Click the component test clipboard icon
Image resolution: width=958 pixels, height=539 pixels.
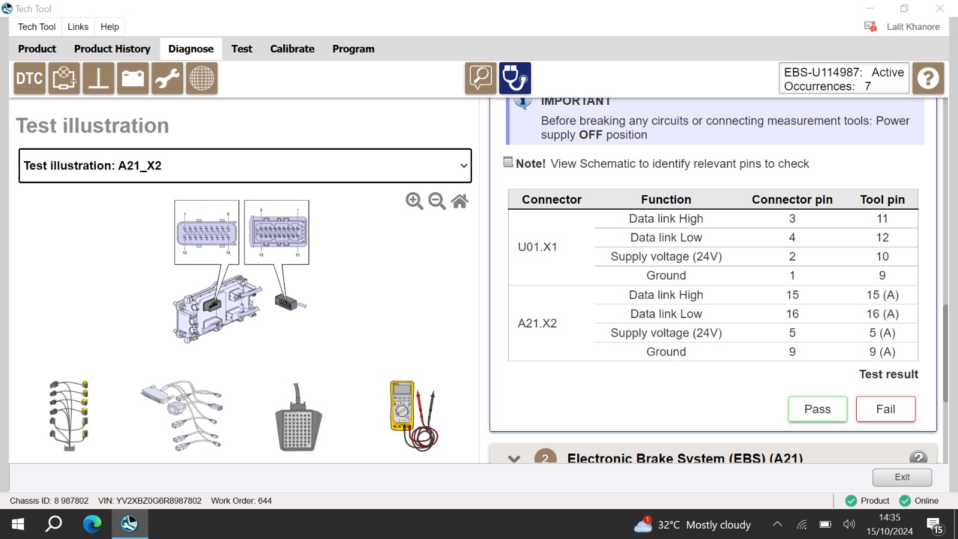pos(64,78)
